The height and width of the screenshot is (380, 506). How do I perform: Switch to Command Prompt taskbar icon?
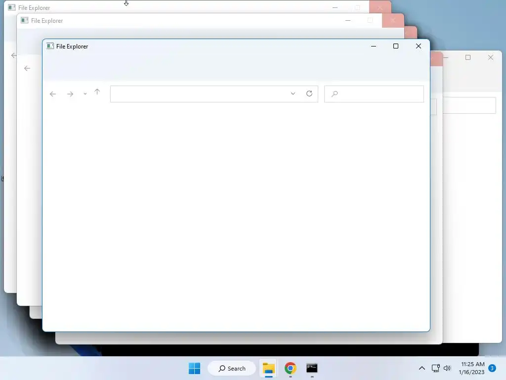click(312, 368)
